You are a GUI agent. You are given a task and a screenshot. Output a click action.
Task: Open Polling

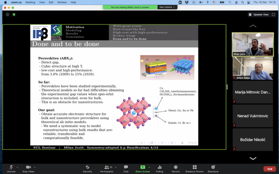pos(159,169)
